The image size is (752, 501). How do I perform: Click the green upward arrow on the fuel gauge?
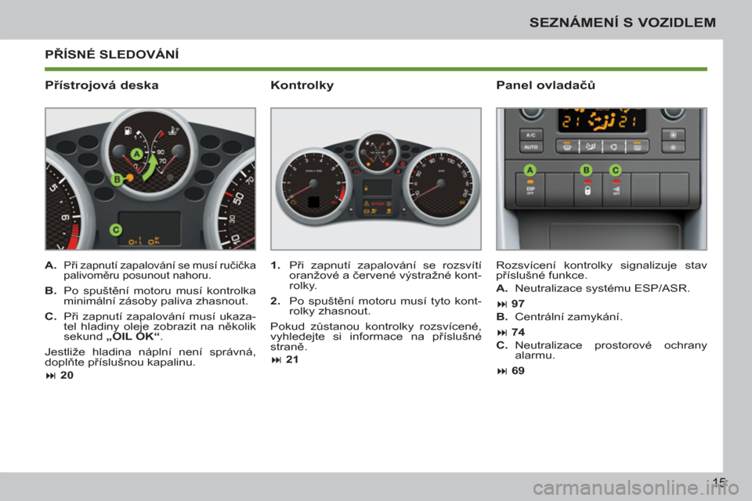point(150,168)
